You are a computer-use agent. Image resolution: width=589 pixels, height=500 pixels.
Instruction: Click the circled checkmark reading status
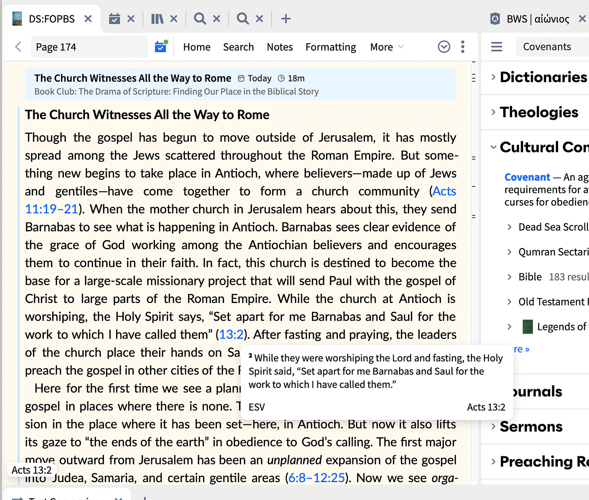[x=444, y=47]
